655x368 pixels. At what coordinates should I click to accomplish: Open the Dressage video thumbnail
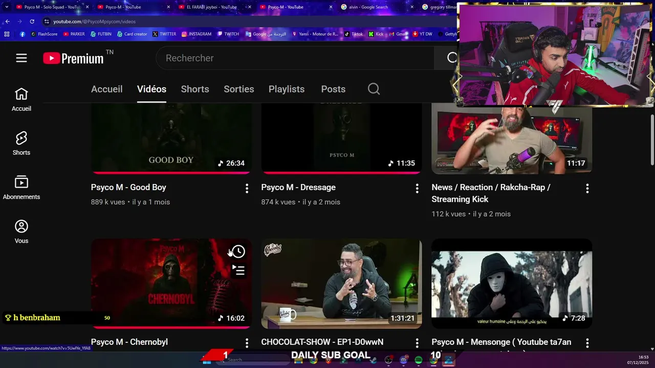(x=341, y=138)
